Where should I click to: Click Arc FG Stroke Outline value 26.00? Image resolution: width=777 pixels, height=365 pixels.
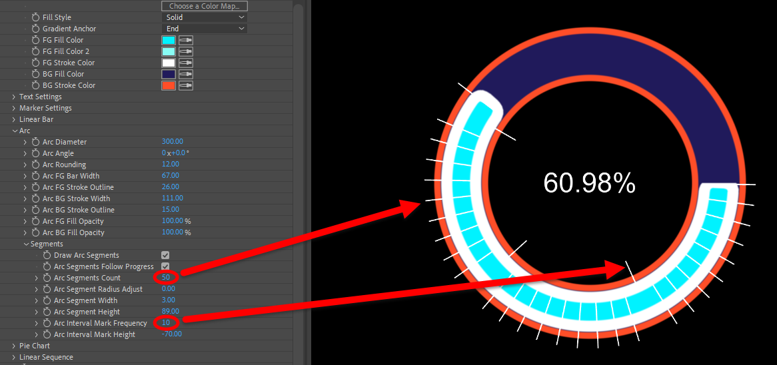pyautogui.click(x=171, y=187)
